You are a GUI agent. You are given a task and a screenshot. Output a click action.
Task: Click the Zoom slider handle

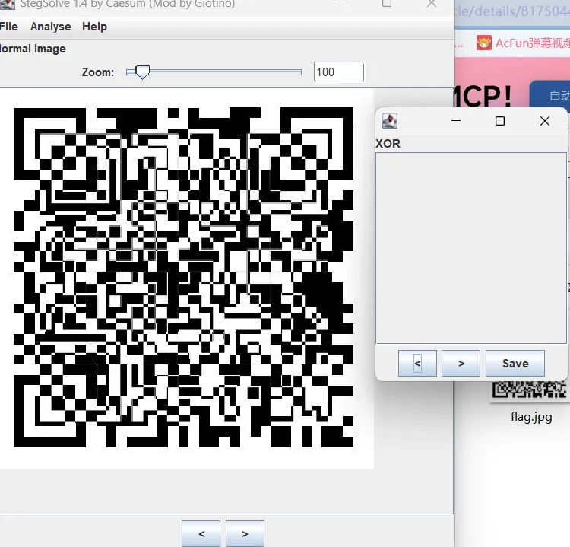[x=143, y=72]
